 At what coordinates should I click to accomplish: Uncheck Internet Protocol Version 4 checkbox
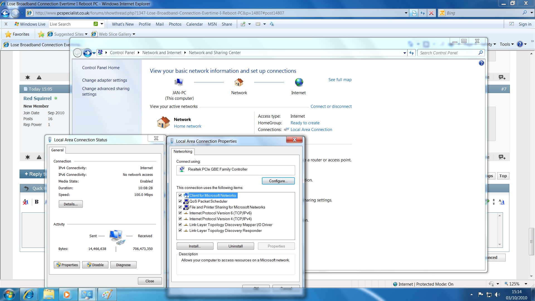(x=180, y=219)
